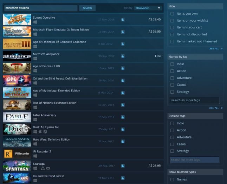Screen dimensions: 227x184
Task: Click the SteamOS icon under Dust: An Elysian Tail
Action: (x=45, y=132)
